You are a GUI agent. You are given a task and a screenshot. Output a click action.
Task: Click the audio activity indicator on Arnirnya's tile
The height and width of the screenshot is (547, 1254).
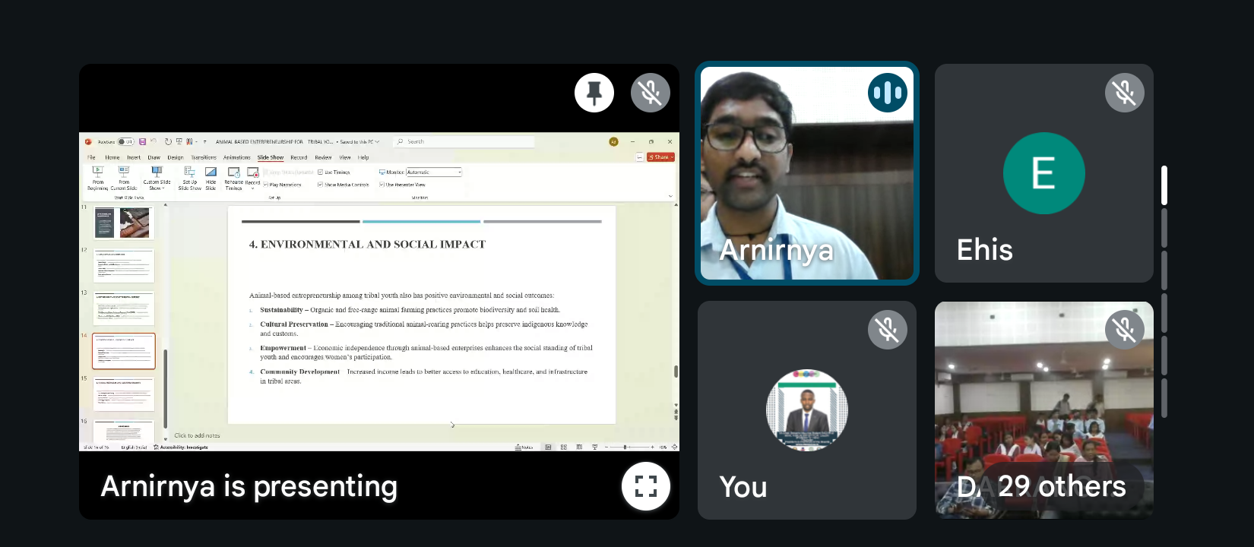click(888, 93)
